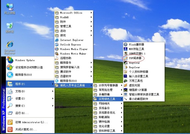The height and width of the screenshot is (134, 190).
Task: Launch 最小的截图软件 screenshot tool
Action: point(144,99)
